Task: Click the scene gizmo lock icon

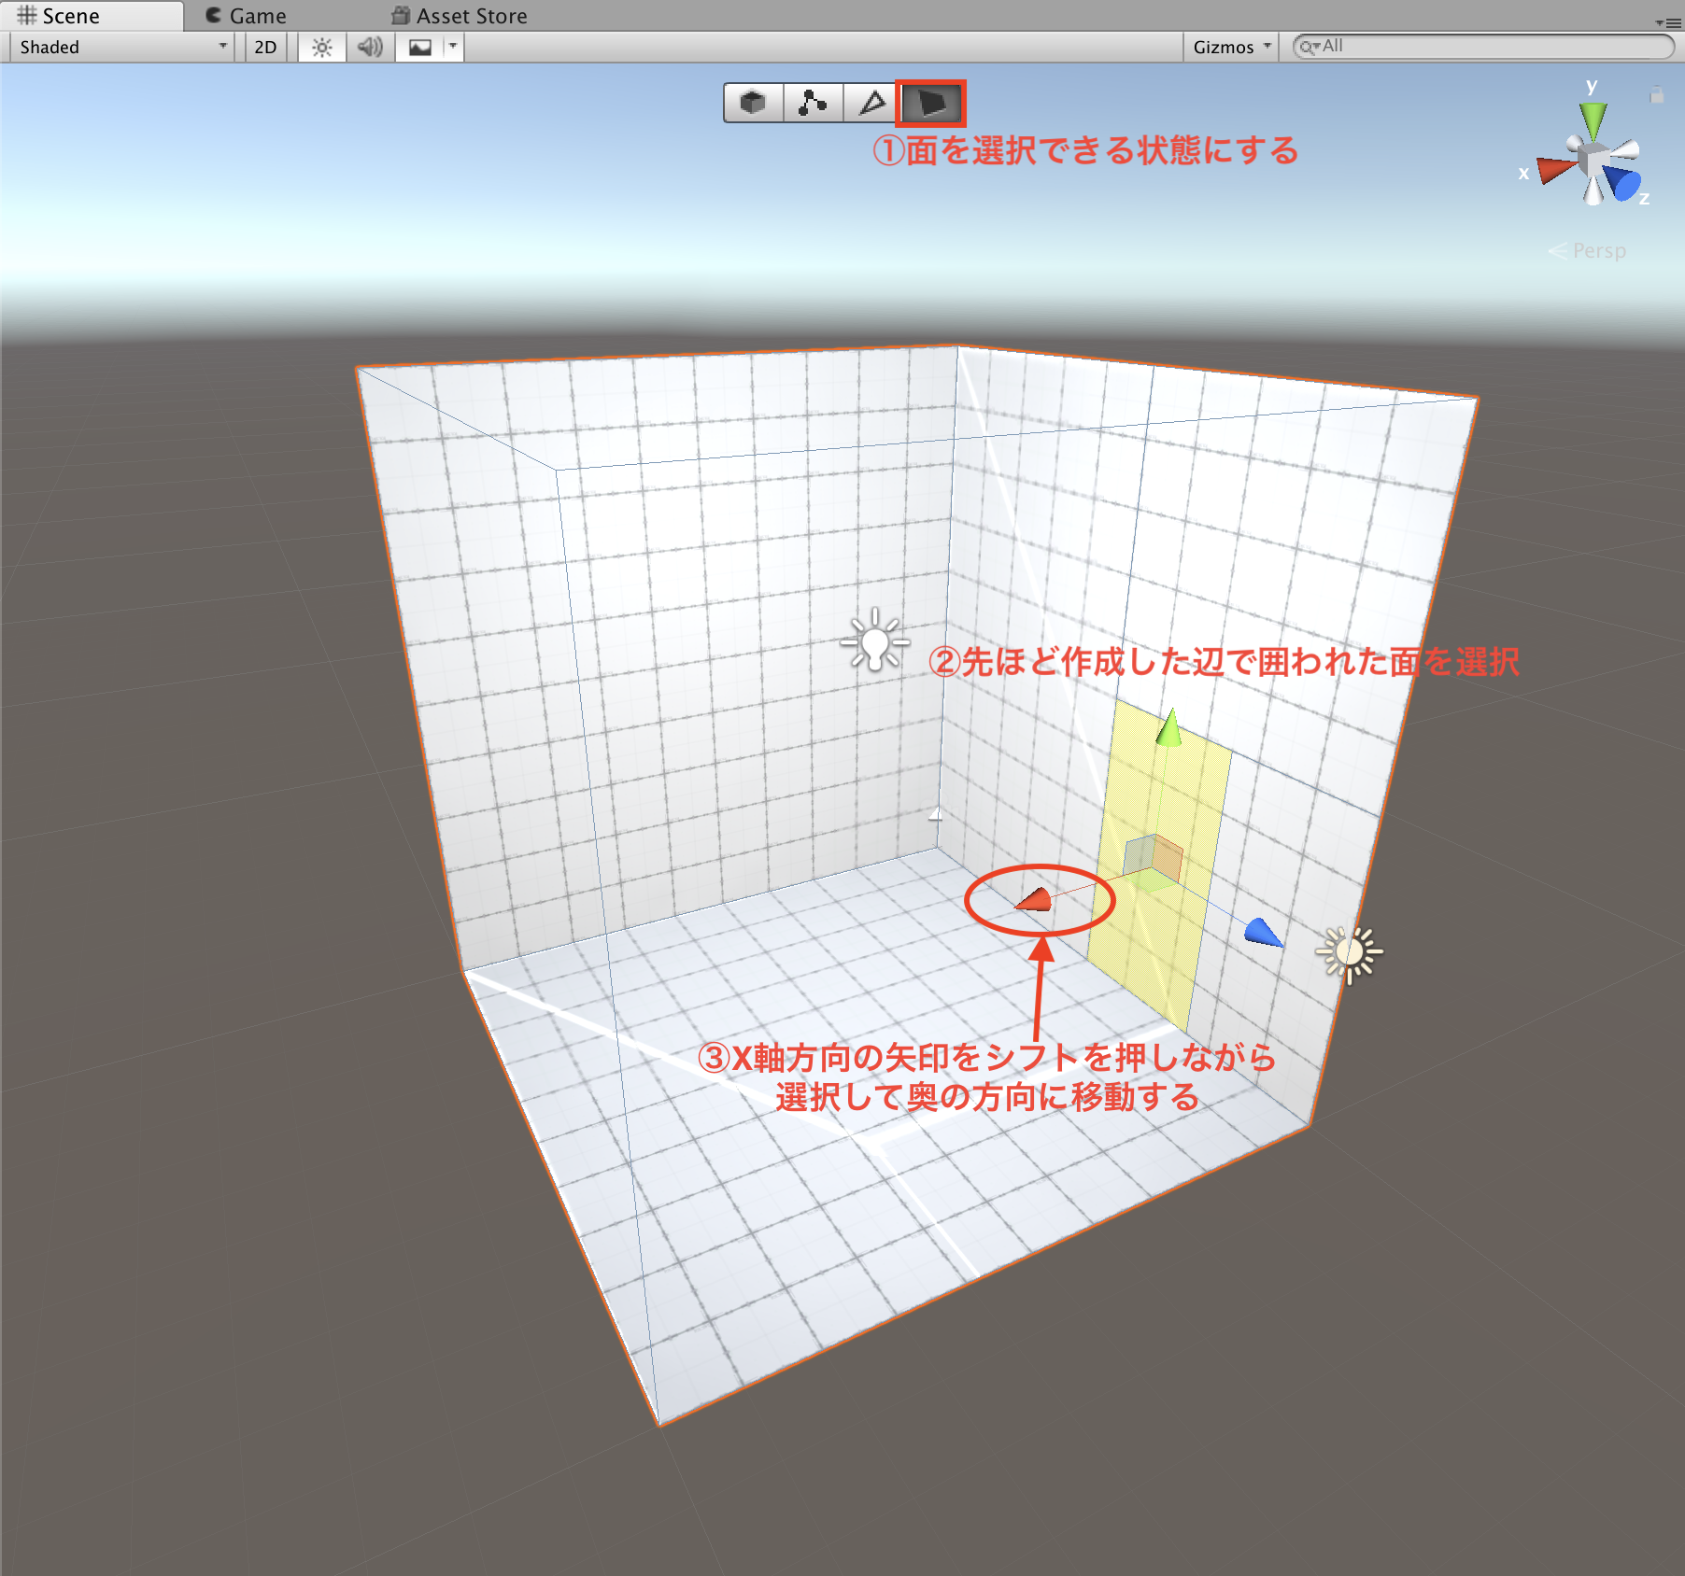Action: (x=1656, y=95)
